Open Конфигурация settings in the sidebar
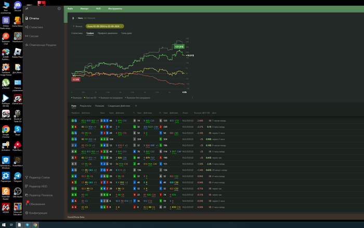 38,213
